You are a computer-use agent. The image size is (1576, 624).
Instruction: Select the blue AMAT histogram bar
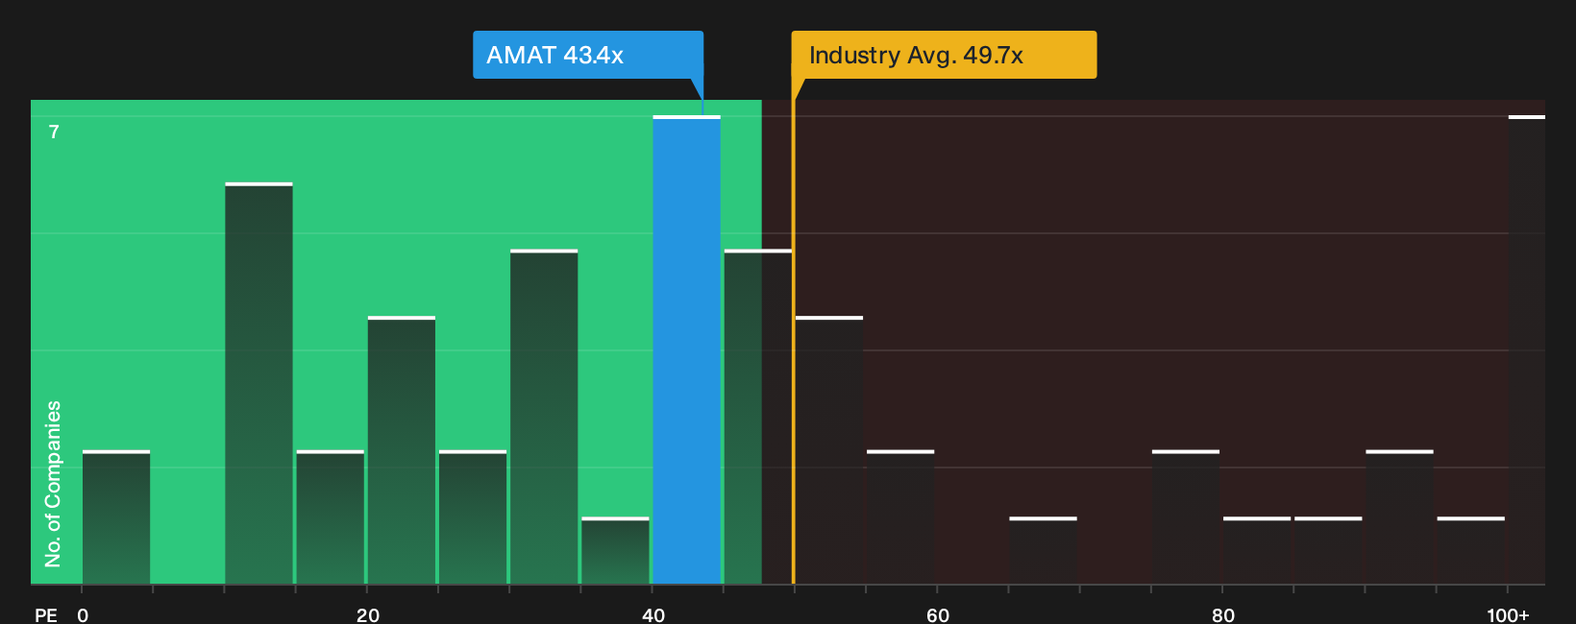point(686,349)
